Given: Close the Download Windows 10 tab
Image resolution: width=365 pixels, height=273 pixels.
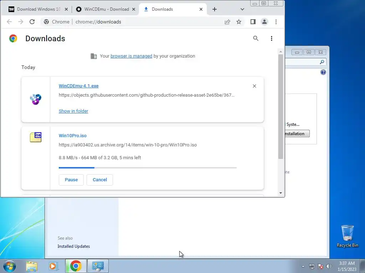Looking at the screenshot, I should [66, 9].
